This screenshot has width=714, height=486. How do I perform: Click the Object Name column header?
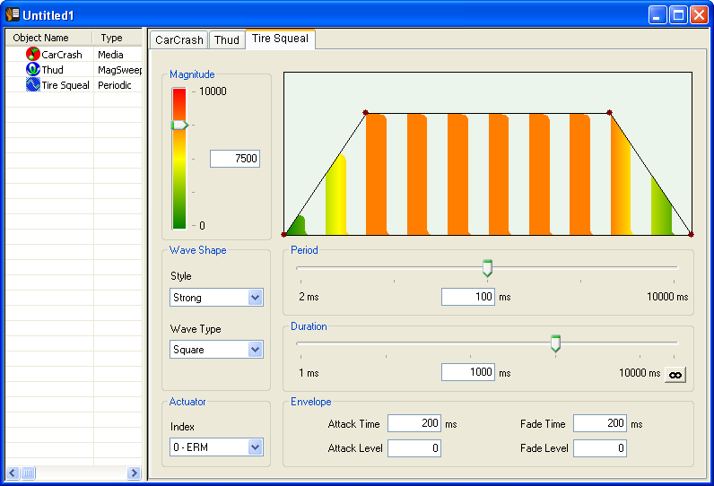[49, 38]
